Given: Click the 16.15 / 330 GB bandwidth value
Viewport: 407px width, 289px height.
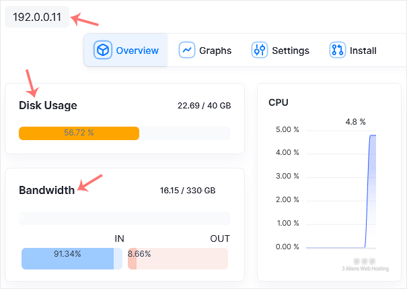Looking at the screenshot, I should [188, 190].
